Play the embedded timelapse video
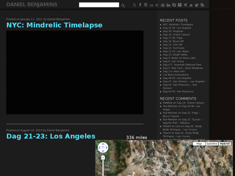Screen dimensions: 235x176 click(x=75, y=72)
